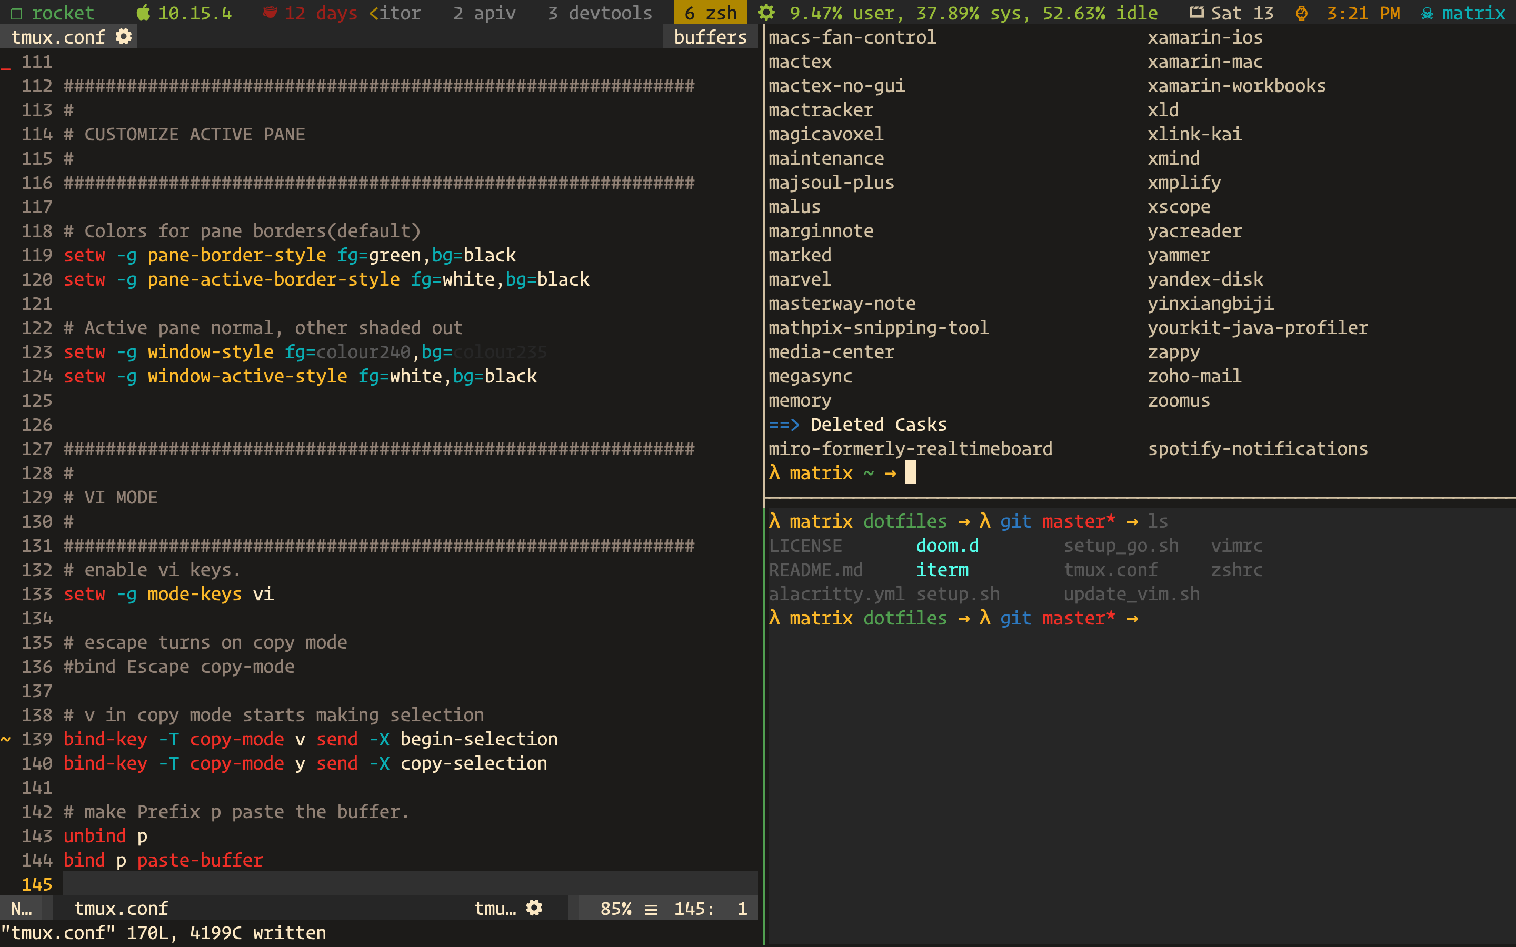Click the Apple logo in status bar

144,13
